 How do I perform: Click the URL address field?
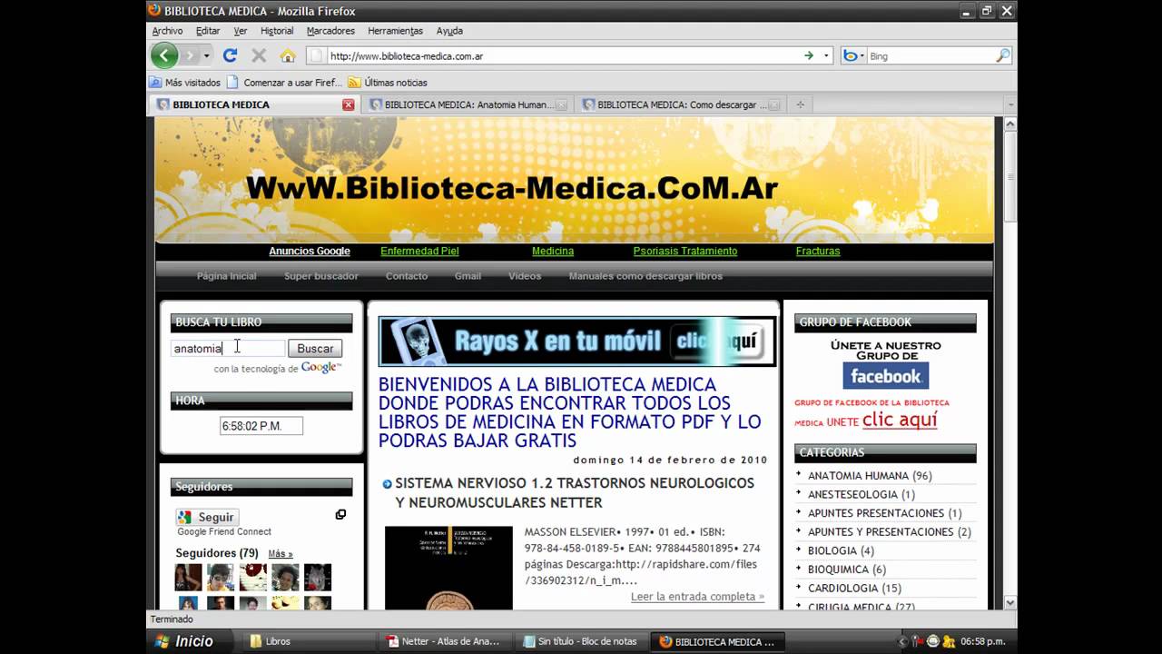tap(563, 55)
